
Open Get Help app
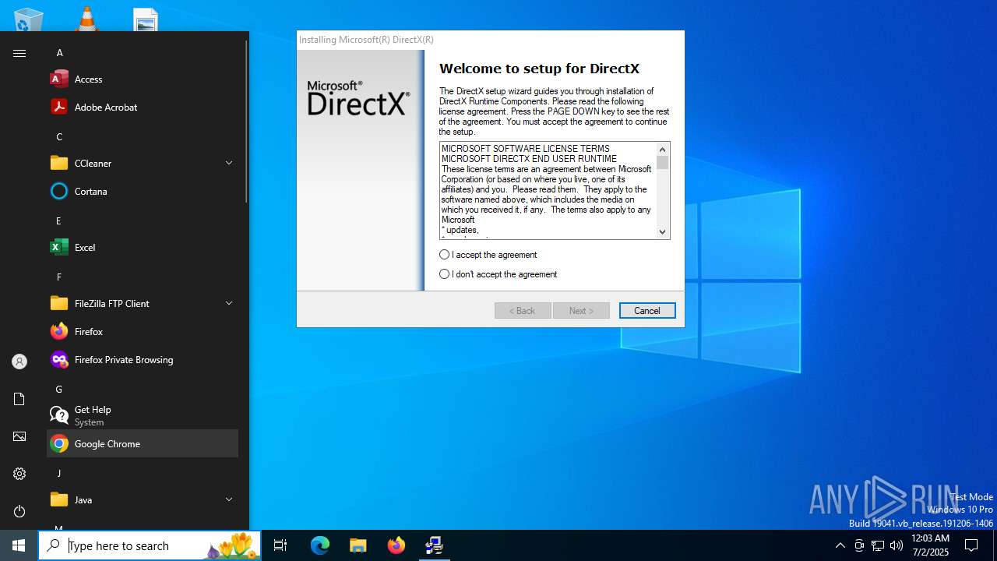coord(143,415)
